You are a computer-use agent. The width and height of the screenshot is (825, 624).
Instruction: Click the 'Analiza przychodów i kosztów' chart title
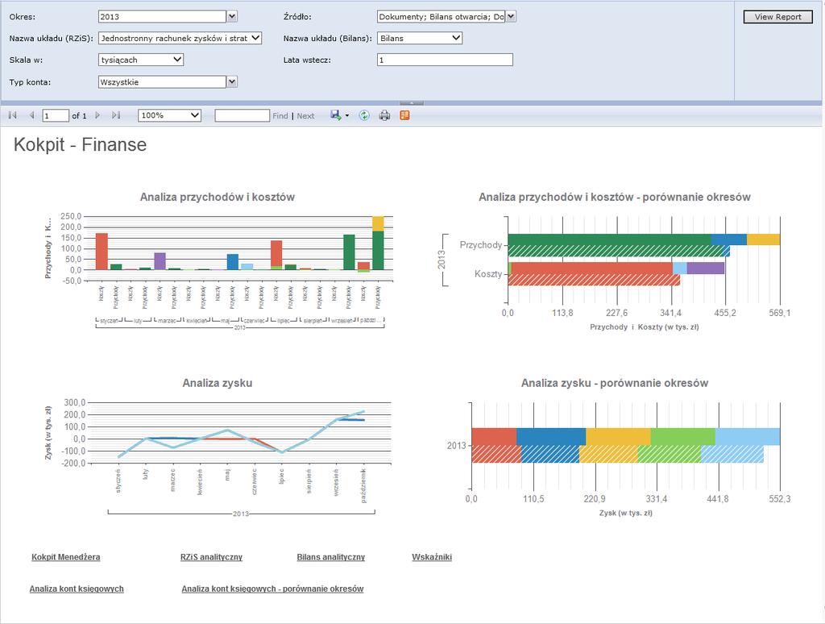pos(218,197)
